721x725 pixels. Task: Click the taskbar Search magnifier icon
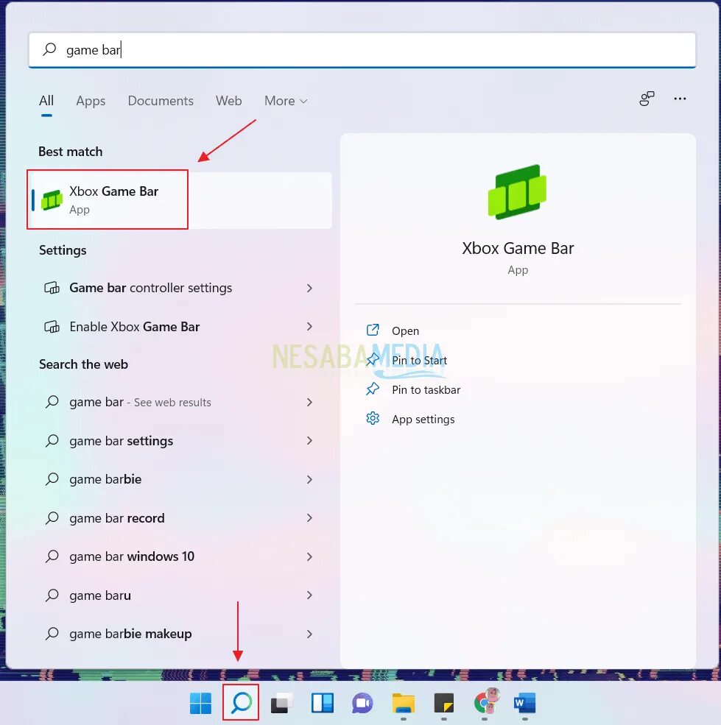click(241, 703)
